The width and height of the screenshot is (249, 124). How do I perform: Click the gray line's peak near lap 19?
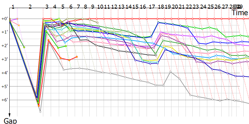[170, 72]
